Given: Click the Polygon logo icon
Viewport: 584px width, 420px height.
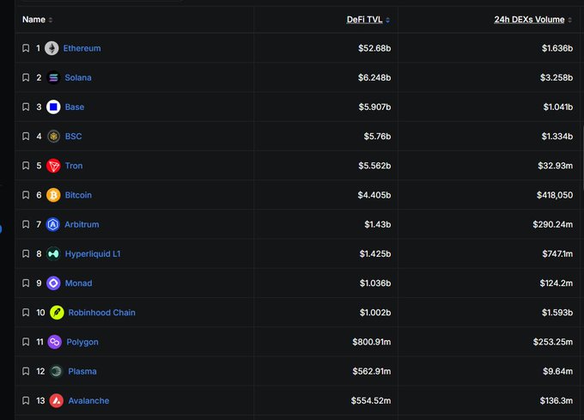Looking at the screenshot, I should (55, 342).
